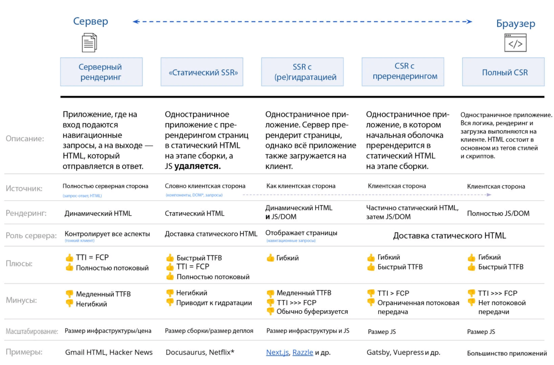This screenshot has width=554, height=365.
Task: Click the Роль сервера row label
Action: 31,235
